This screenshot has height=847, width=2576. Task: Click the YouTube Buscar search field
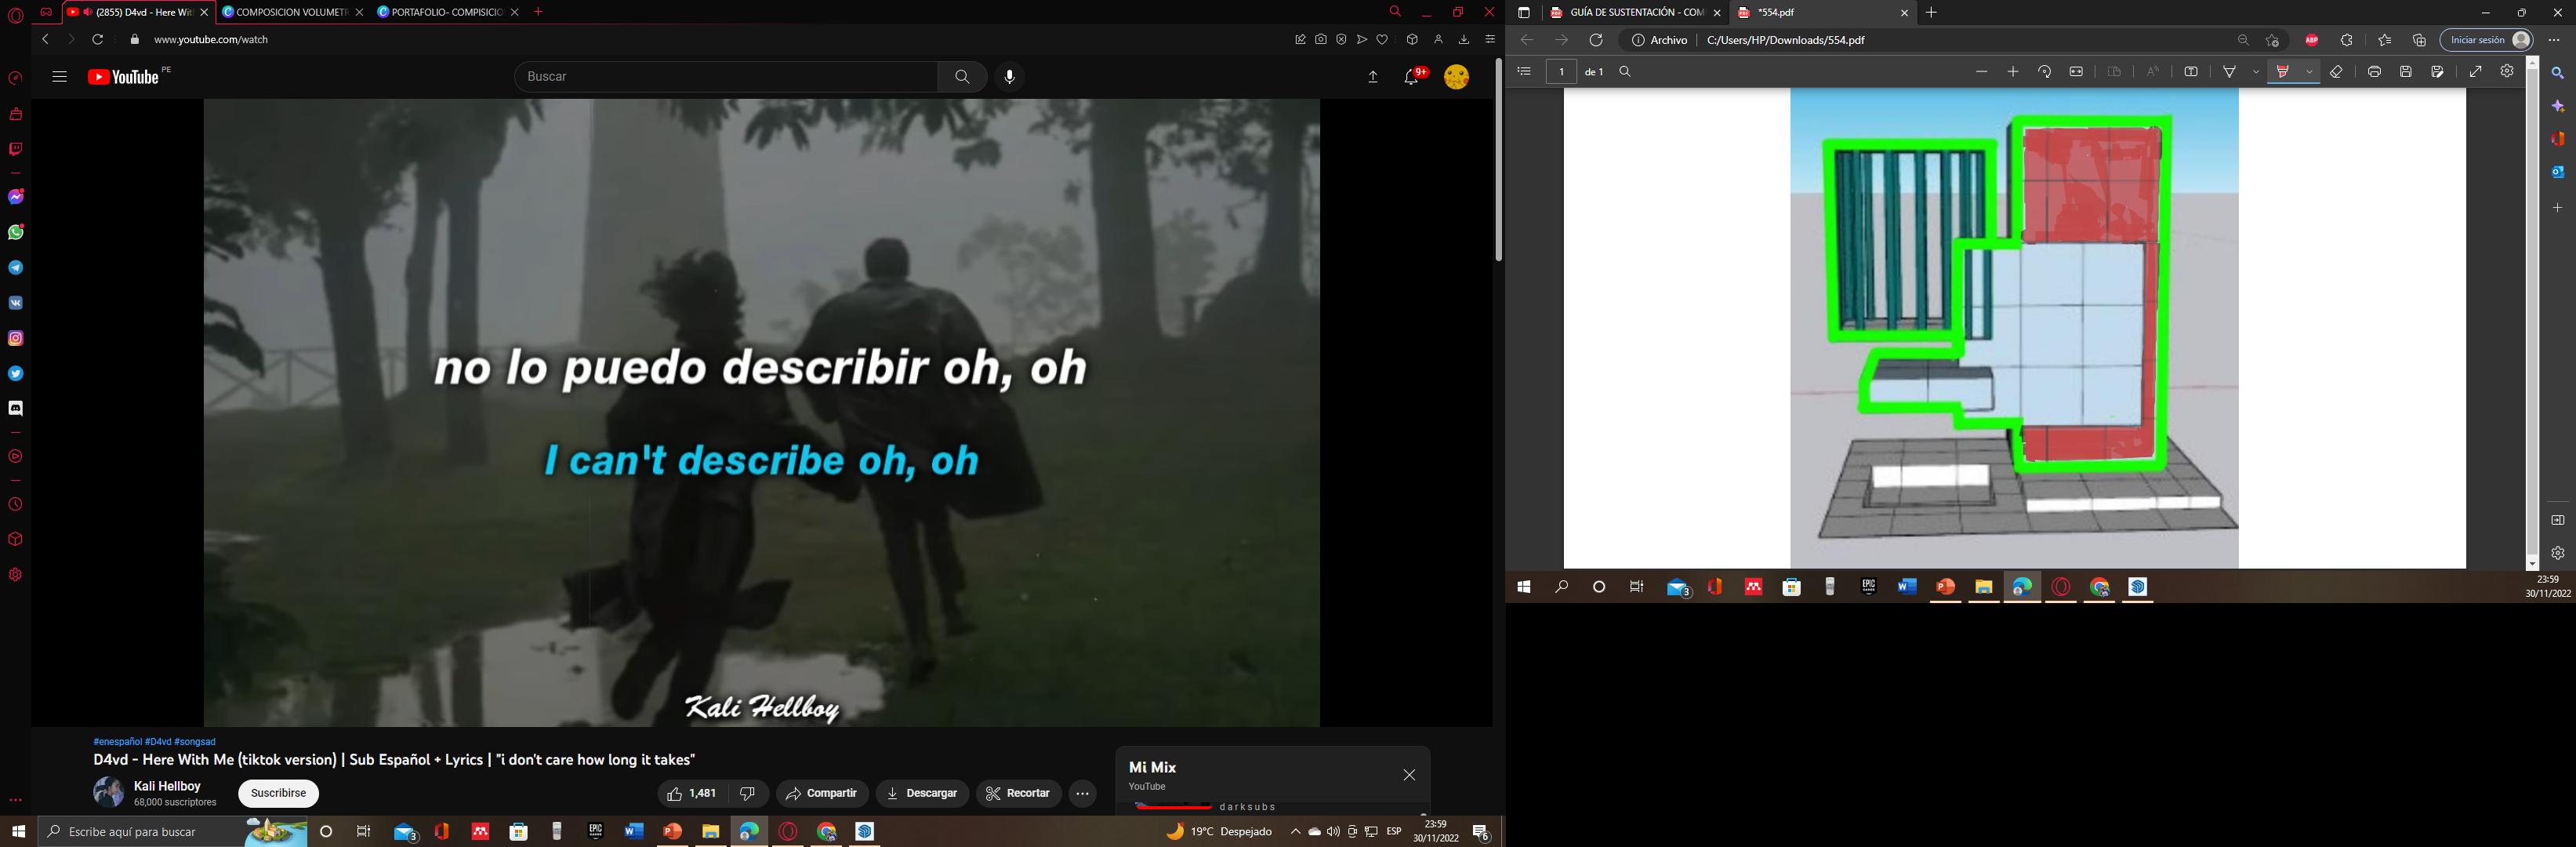click(x=726, y=77)
